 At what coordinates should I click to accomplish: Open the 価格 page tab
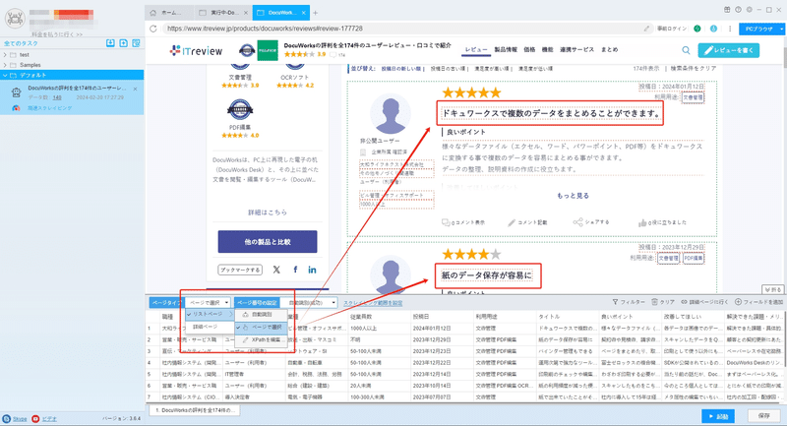coord(529,49)
